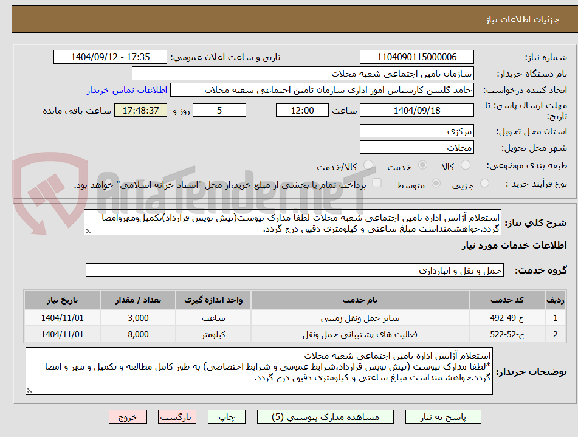Image resolution: width=578 pixels, height=437 pixels.
Task: Click the فعالیت های پشتیبانی حمل ونقل cell
Action: click(360, 334)
